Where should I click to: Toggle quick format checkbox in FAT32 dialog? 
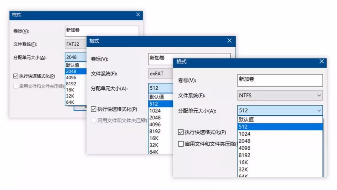[x=16, y=76]
